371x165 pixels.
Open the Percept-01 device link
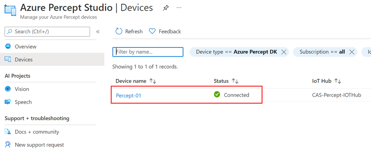128,96
